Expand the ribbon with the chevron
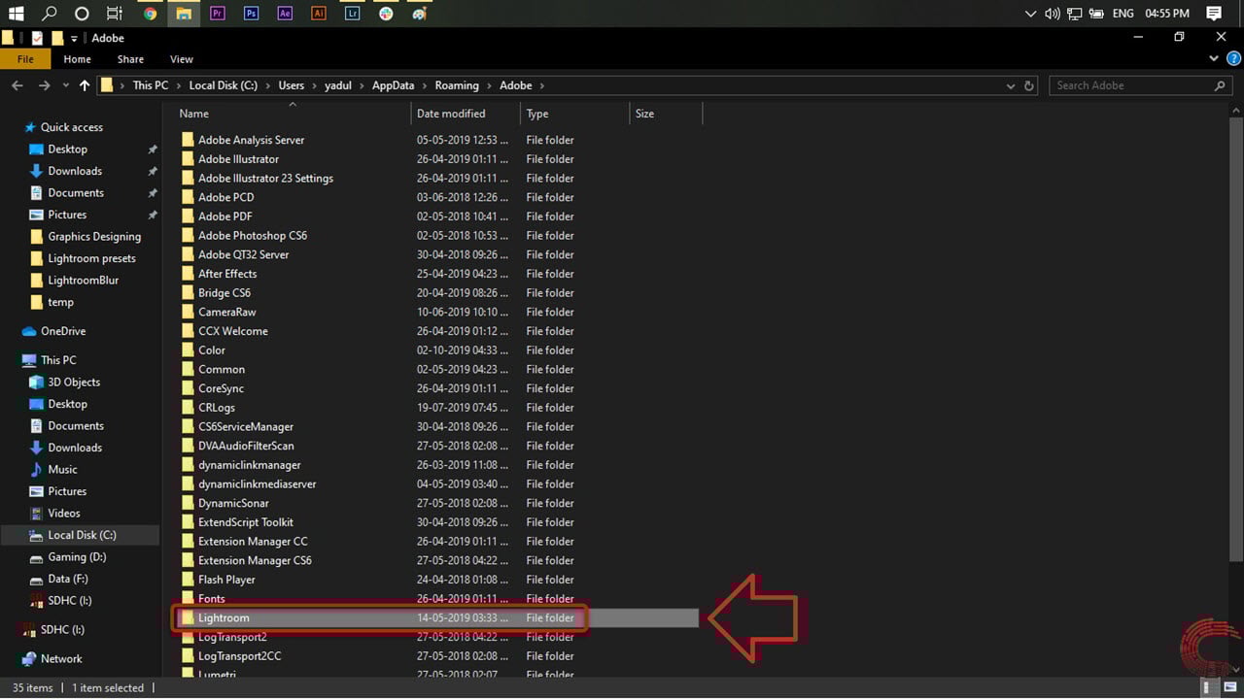The image size is (1244, 699). click(x=1213, y=59)
